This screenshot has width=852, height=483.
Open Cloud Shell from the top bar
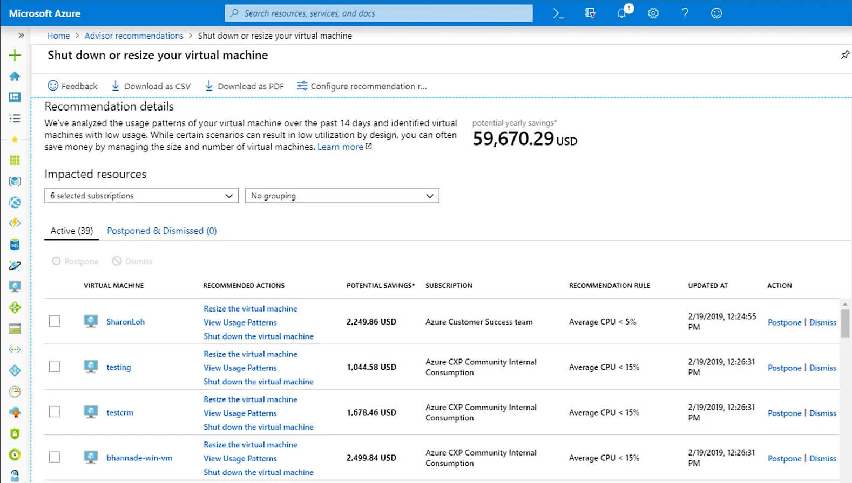tap(558, 13)
